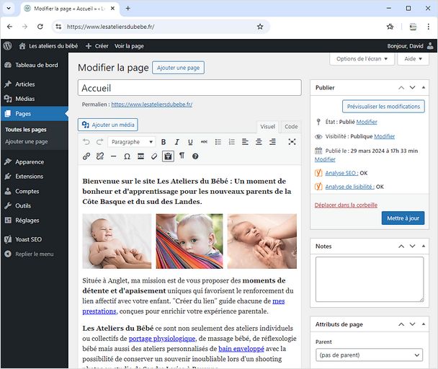
Task: Open the Médias menu
Action: 34,99
